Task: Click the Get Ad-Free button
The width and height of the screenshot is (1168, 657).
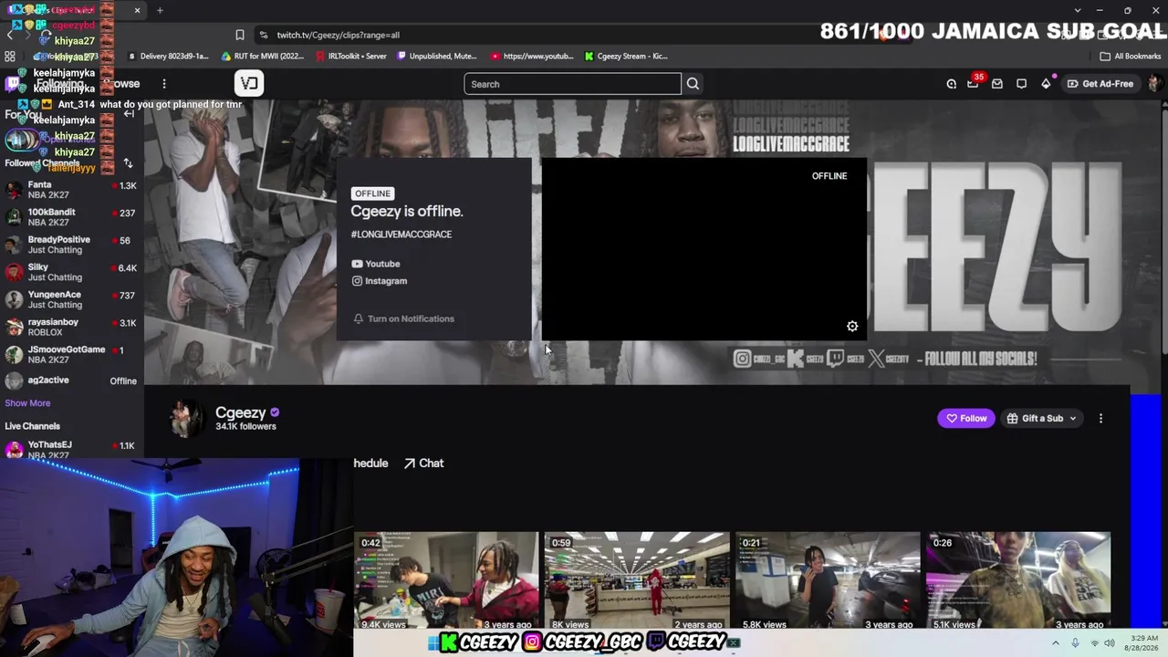Action: click(1100, 84)
